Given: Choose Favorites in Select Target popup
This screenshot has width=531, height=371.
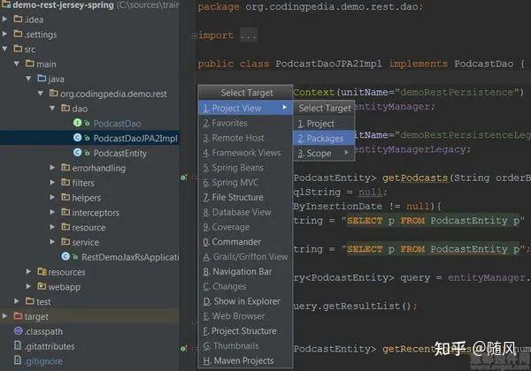Looking at the screenshot, I should coord(245,123).
